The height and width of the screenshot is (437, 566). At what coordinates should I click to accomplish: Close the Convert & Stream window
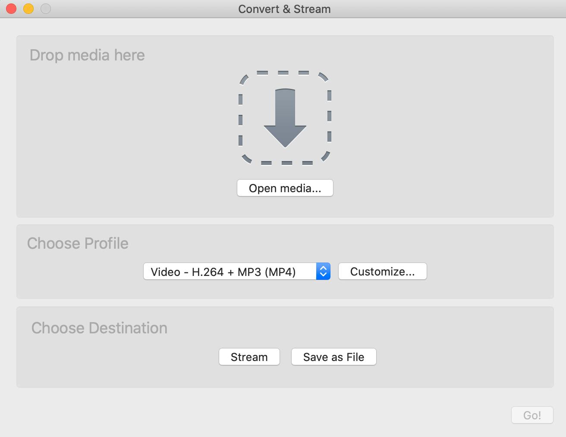click(x=12, y=9)
